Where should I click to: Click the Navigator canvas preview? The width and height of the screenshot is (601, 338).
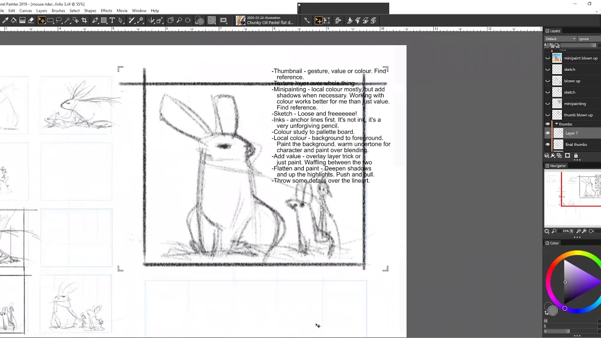572,198
